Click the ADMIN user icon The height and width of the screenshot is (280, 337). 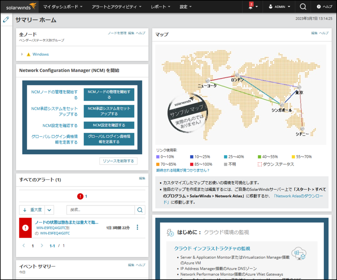271,7
